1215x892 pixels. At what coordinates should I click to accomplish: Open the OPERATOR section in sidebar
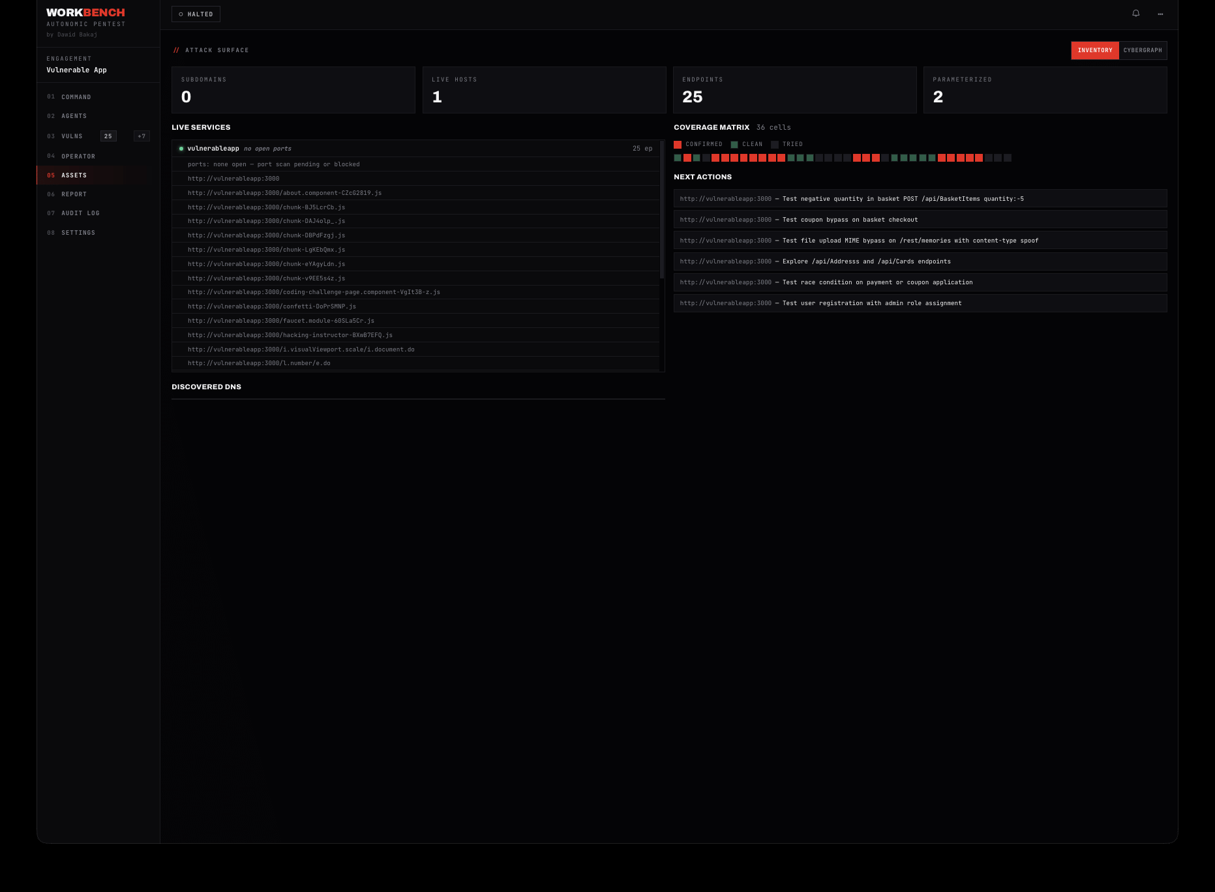(98, 156)
